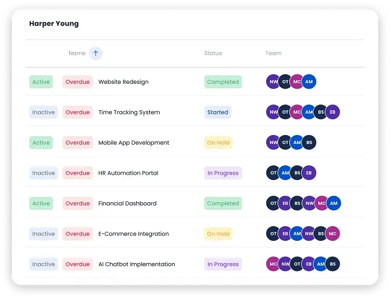Open the Financial Dashboard project

127,203
